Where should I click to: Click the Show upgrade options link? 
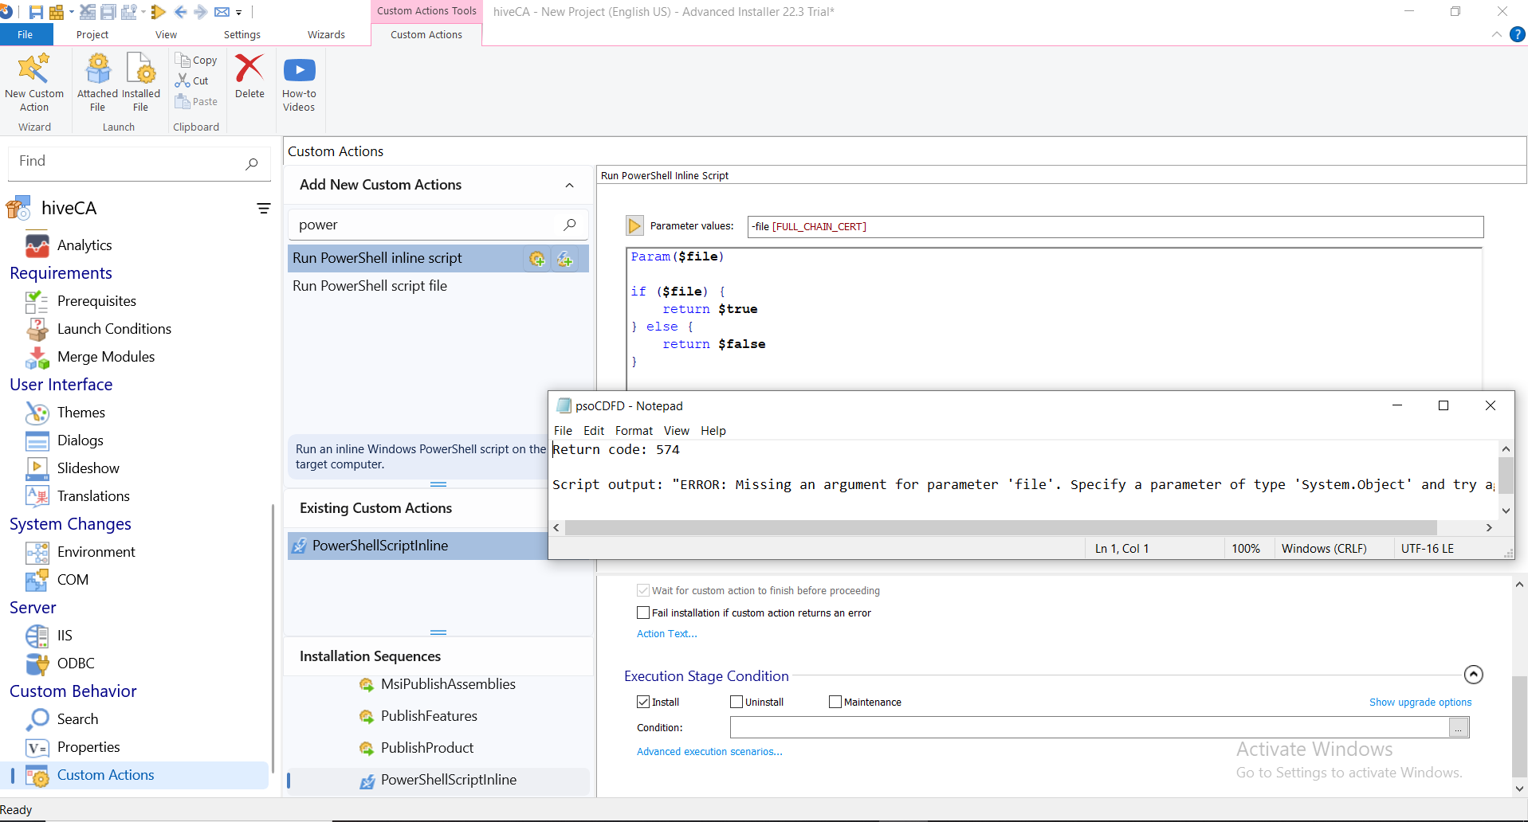coord(1420,702)
